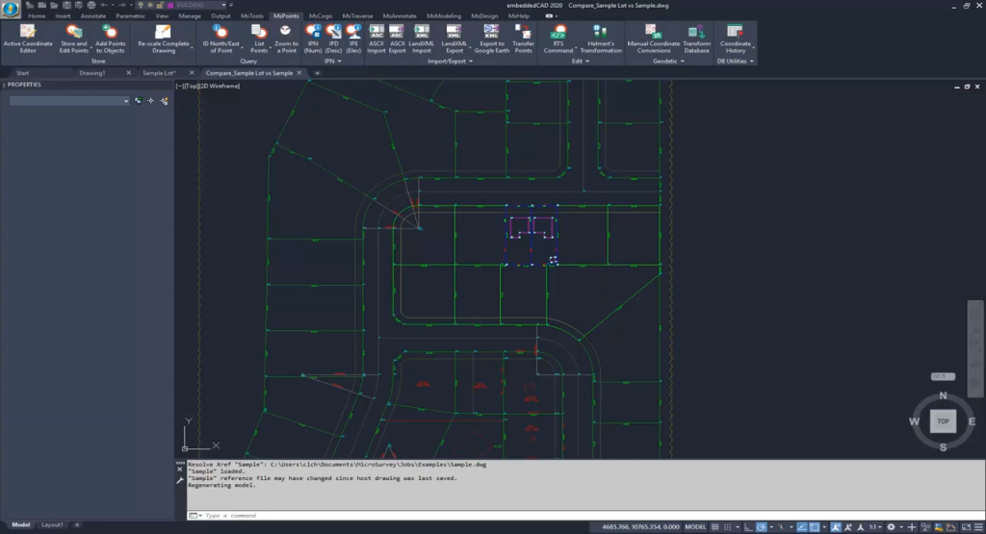Switch to the MsCogo ribbon tab
This screenshot has height=534, width=986.
321,16
